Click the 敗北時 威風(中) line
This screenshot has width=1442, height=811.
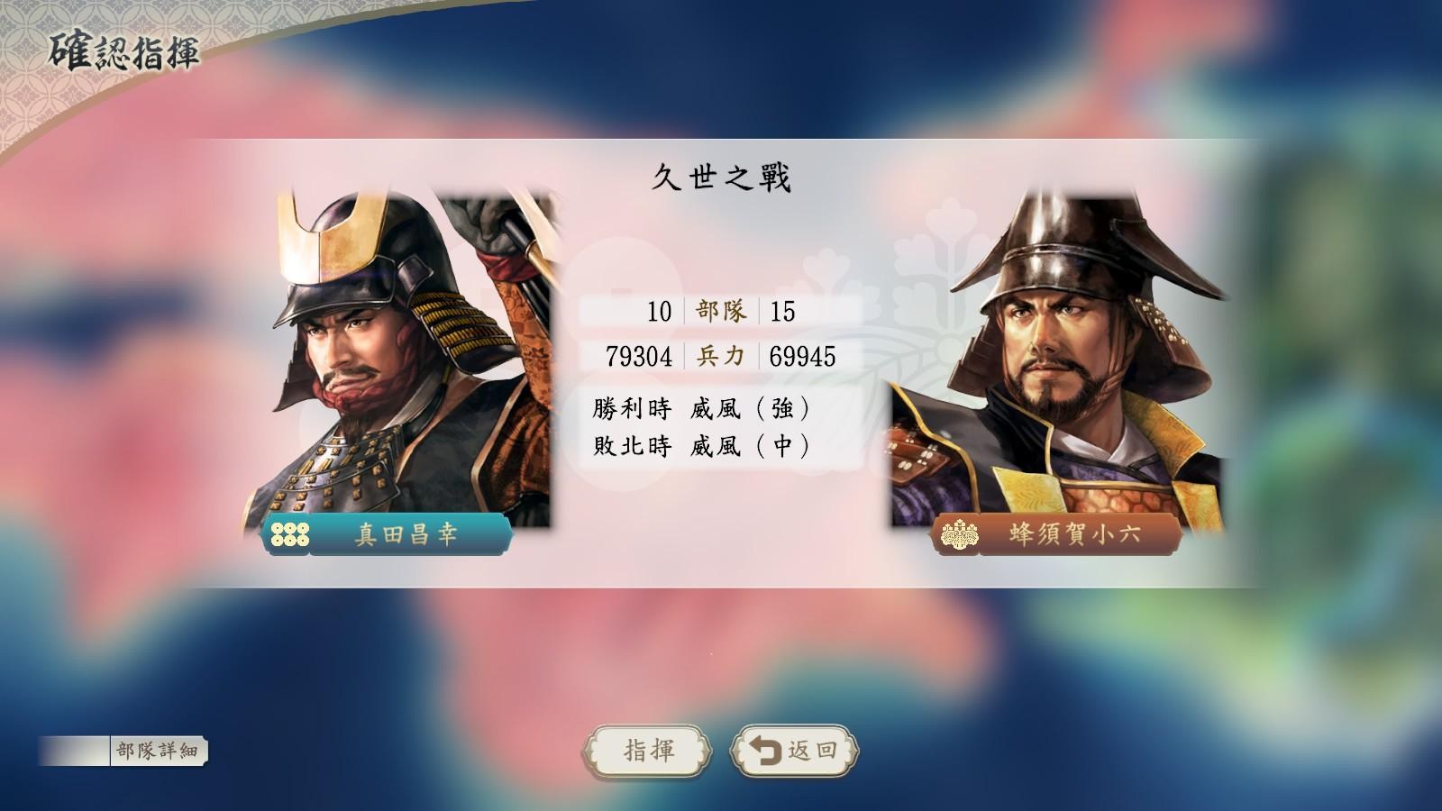(x=702, y=445)
